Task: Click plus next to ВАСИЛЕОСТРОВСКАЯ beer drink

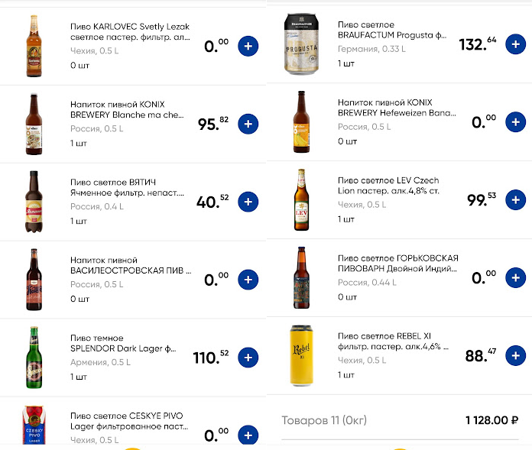Action: (x=248, y=280)
